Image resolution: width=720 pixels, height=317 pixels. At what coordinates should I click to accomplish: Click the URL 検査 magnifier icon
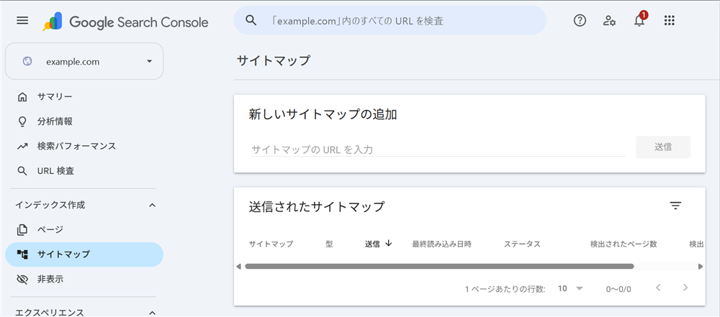point(22,171)
